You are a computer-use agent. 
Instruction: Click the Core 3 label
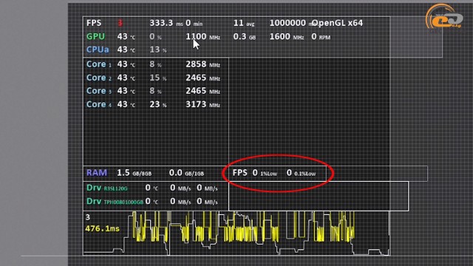coord(98,91)
